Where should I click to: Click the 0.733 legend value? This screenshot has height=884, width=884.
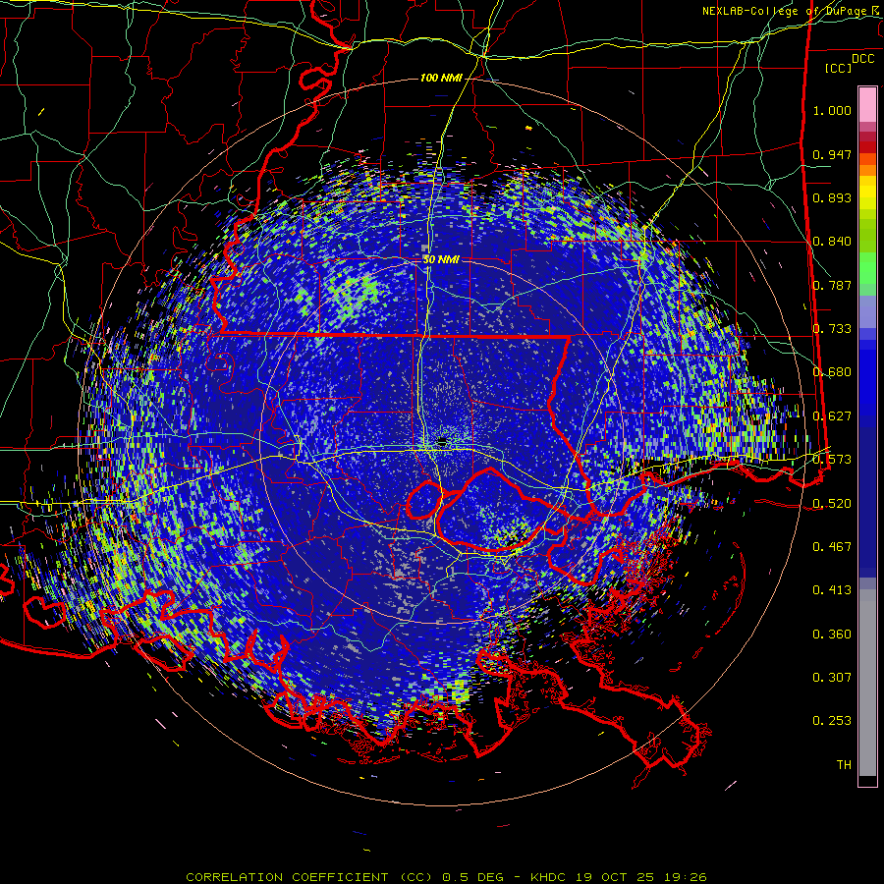[x=832, y=329]
